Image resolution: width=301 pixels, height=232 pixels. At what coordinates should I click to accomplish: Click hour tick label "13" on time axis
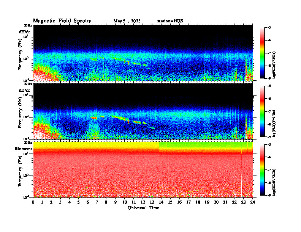[152, 202]
